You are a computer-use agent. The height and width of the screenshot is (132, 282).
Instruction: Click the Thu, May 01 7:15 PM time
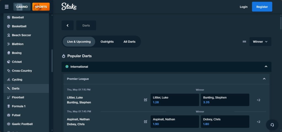click(x=78, y=90)
